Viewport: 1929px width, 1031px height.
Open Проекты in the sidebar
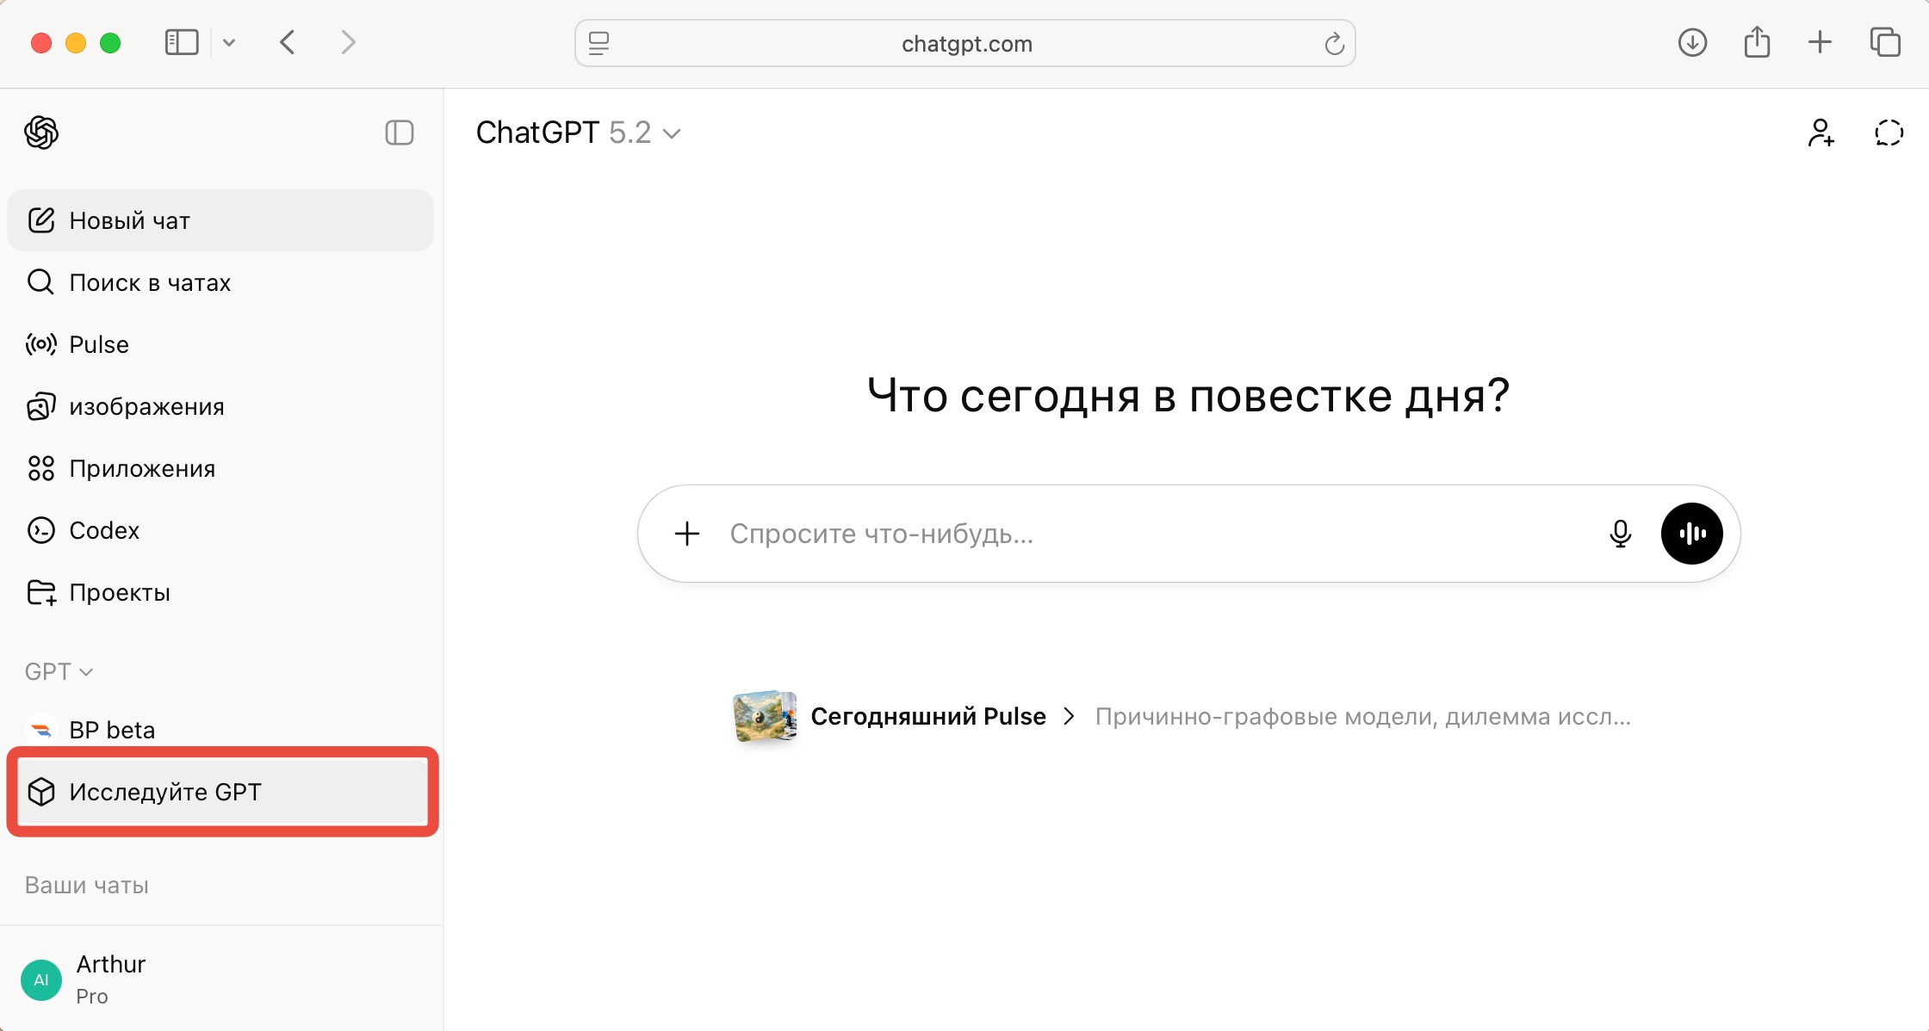point(220,592)
